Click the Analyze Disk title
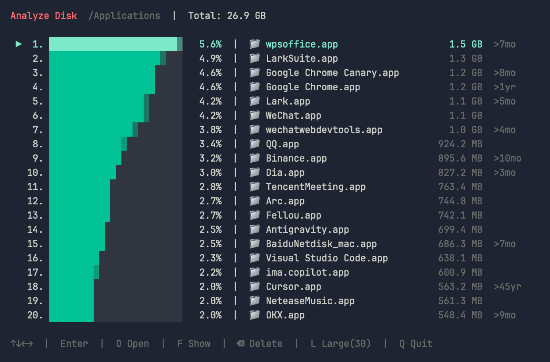550x362 pixels. pos(44,16)
